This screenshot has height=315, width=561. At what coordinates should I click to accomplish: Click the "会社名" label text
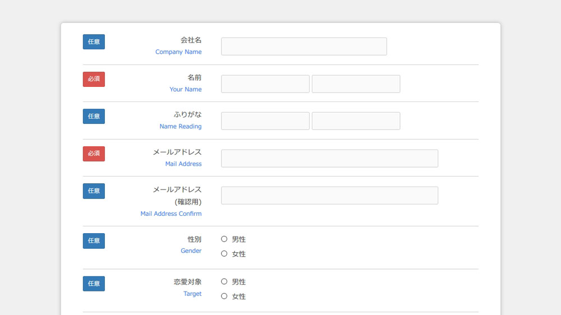191,40
